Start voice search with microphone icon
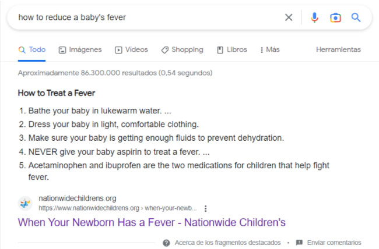The image size is (379, 249). point(314,17)
